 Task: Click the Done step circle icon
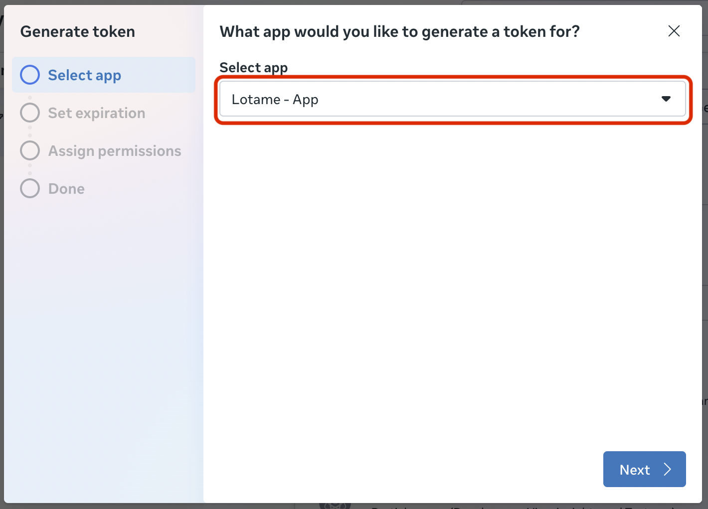click(x=30, y=188)
